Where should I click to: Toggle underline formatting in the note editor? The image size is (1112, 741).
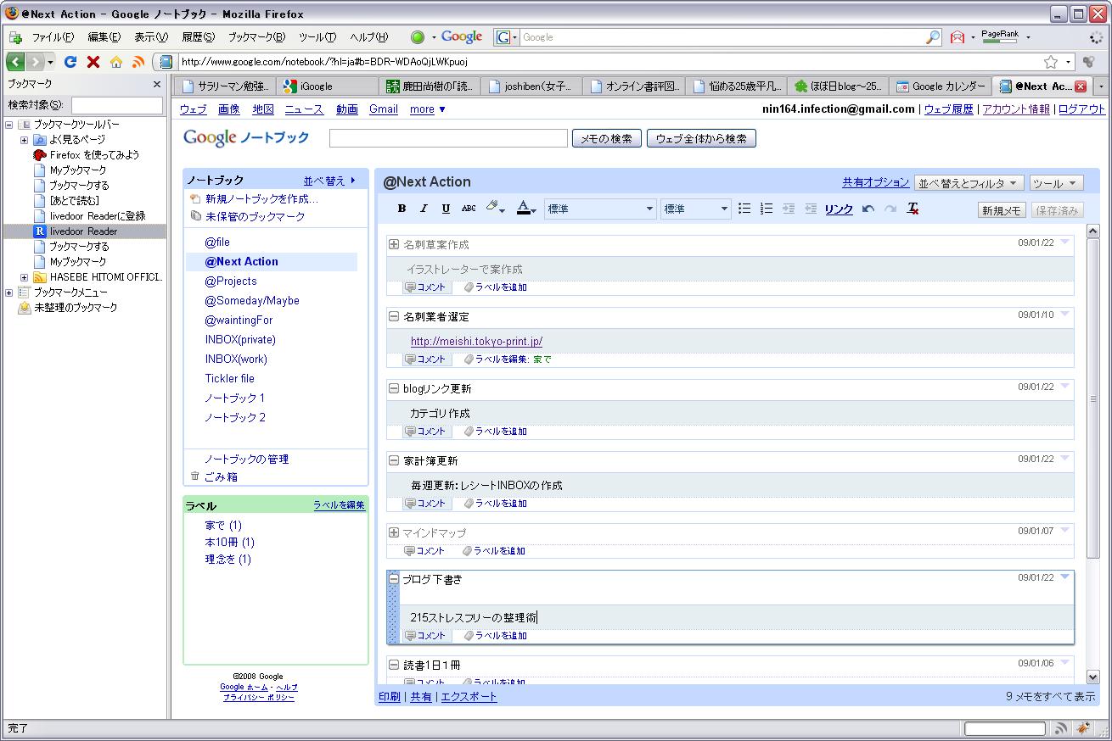pyautogui.click(x=446, y=209)
